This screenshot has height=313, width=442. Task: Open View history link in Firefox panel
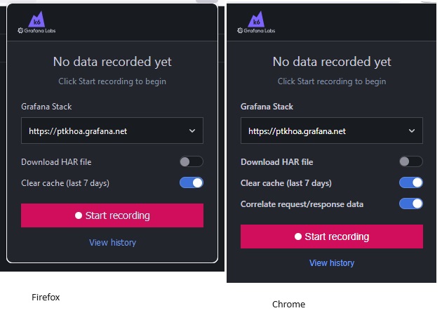point(112,243)
